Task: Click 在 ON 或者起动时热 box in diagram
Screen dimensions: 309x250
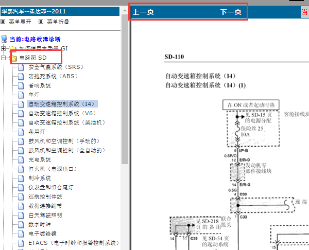Action: coord(251,105)
